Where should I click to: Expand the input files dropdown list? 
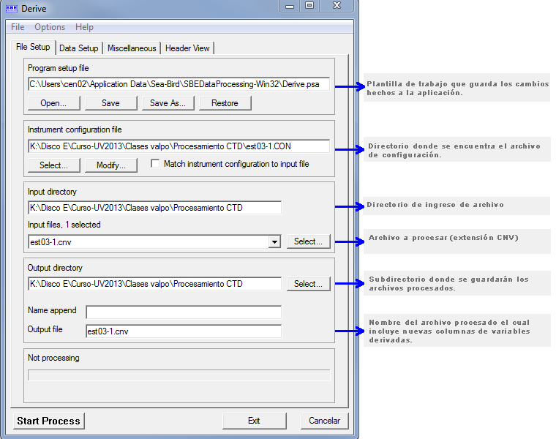click(x=274, y=241)
